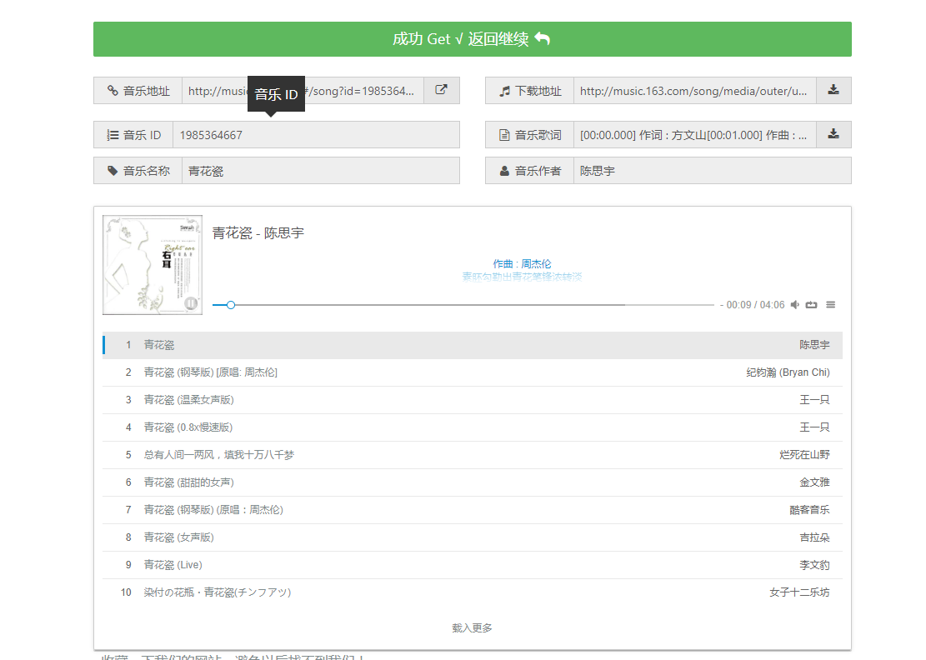Click the 音乐名称 field containing 青花瓷
This screenshot has height=660, width=926.
320,171
